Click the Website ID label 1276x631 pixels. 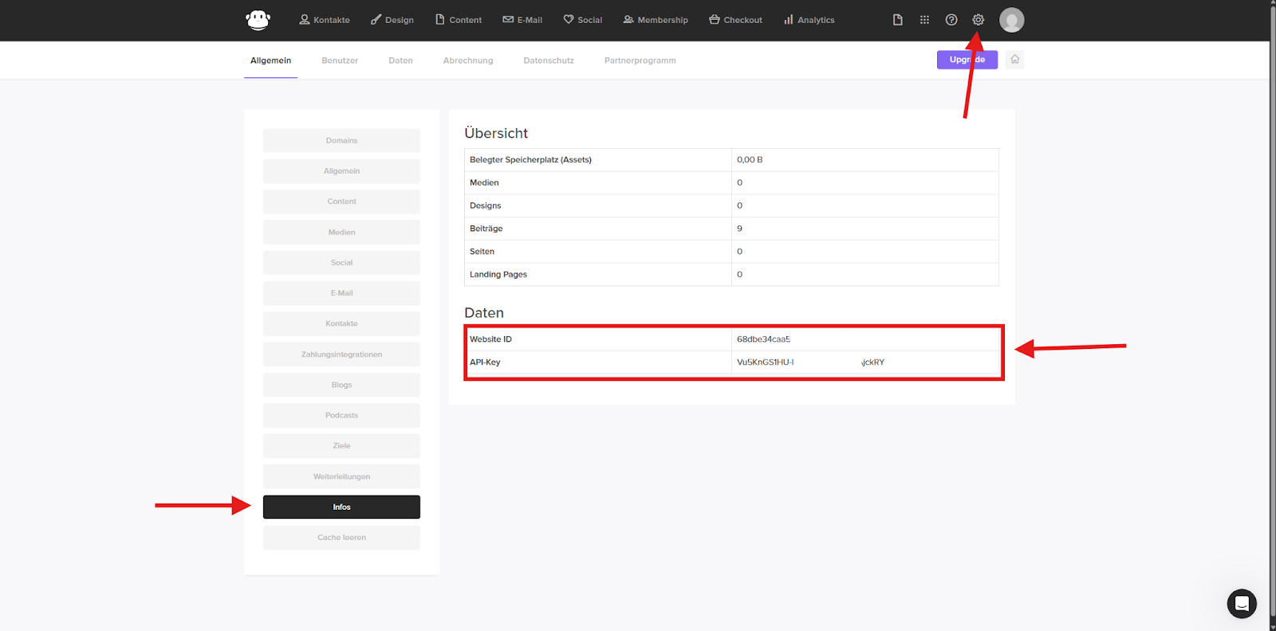coord(490,339)
